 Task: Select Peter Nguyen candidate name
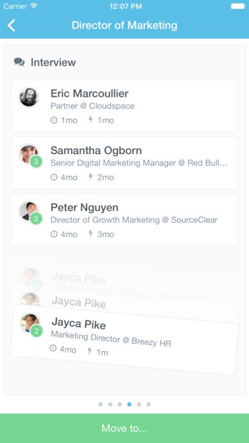coord(84,207)
